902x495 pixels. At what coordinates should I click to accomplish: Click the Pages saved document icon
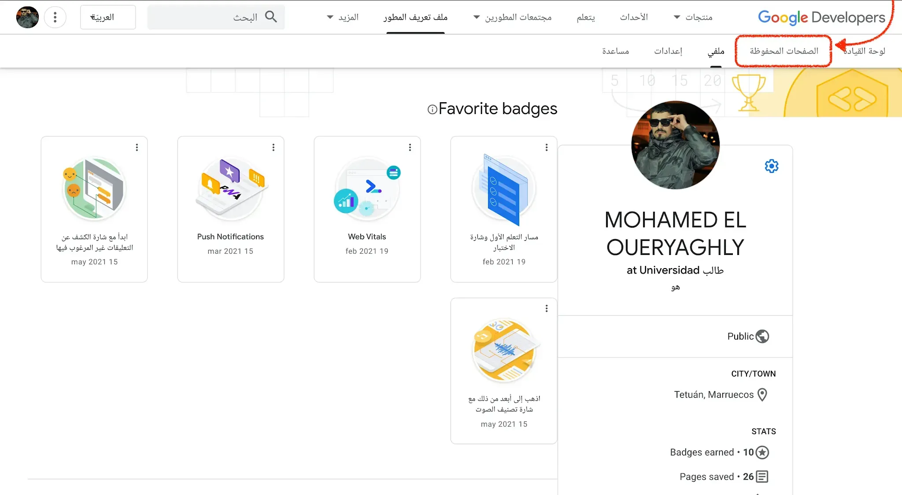click(x=762, y=477)
